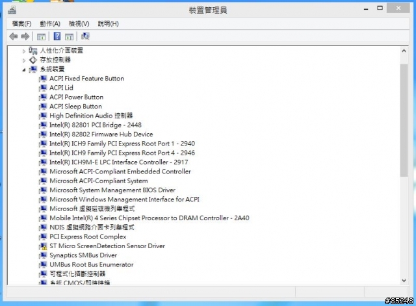Click the scrollbar down arrow
416x306 pixels.
coord(404,280)
